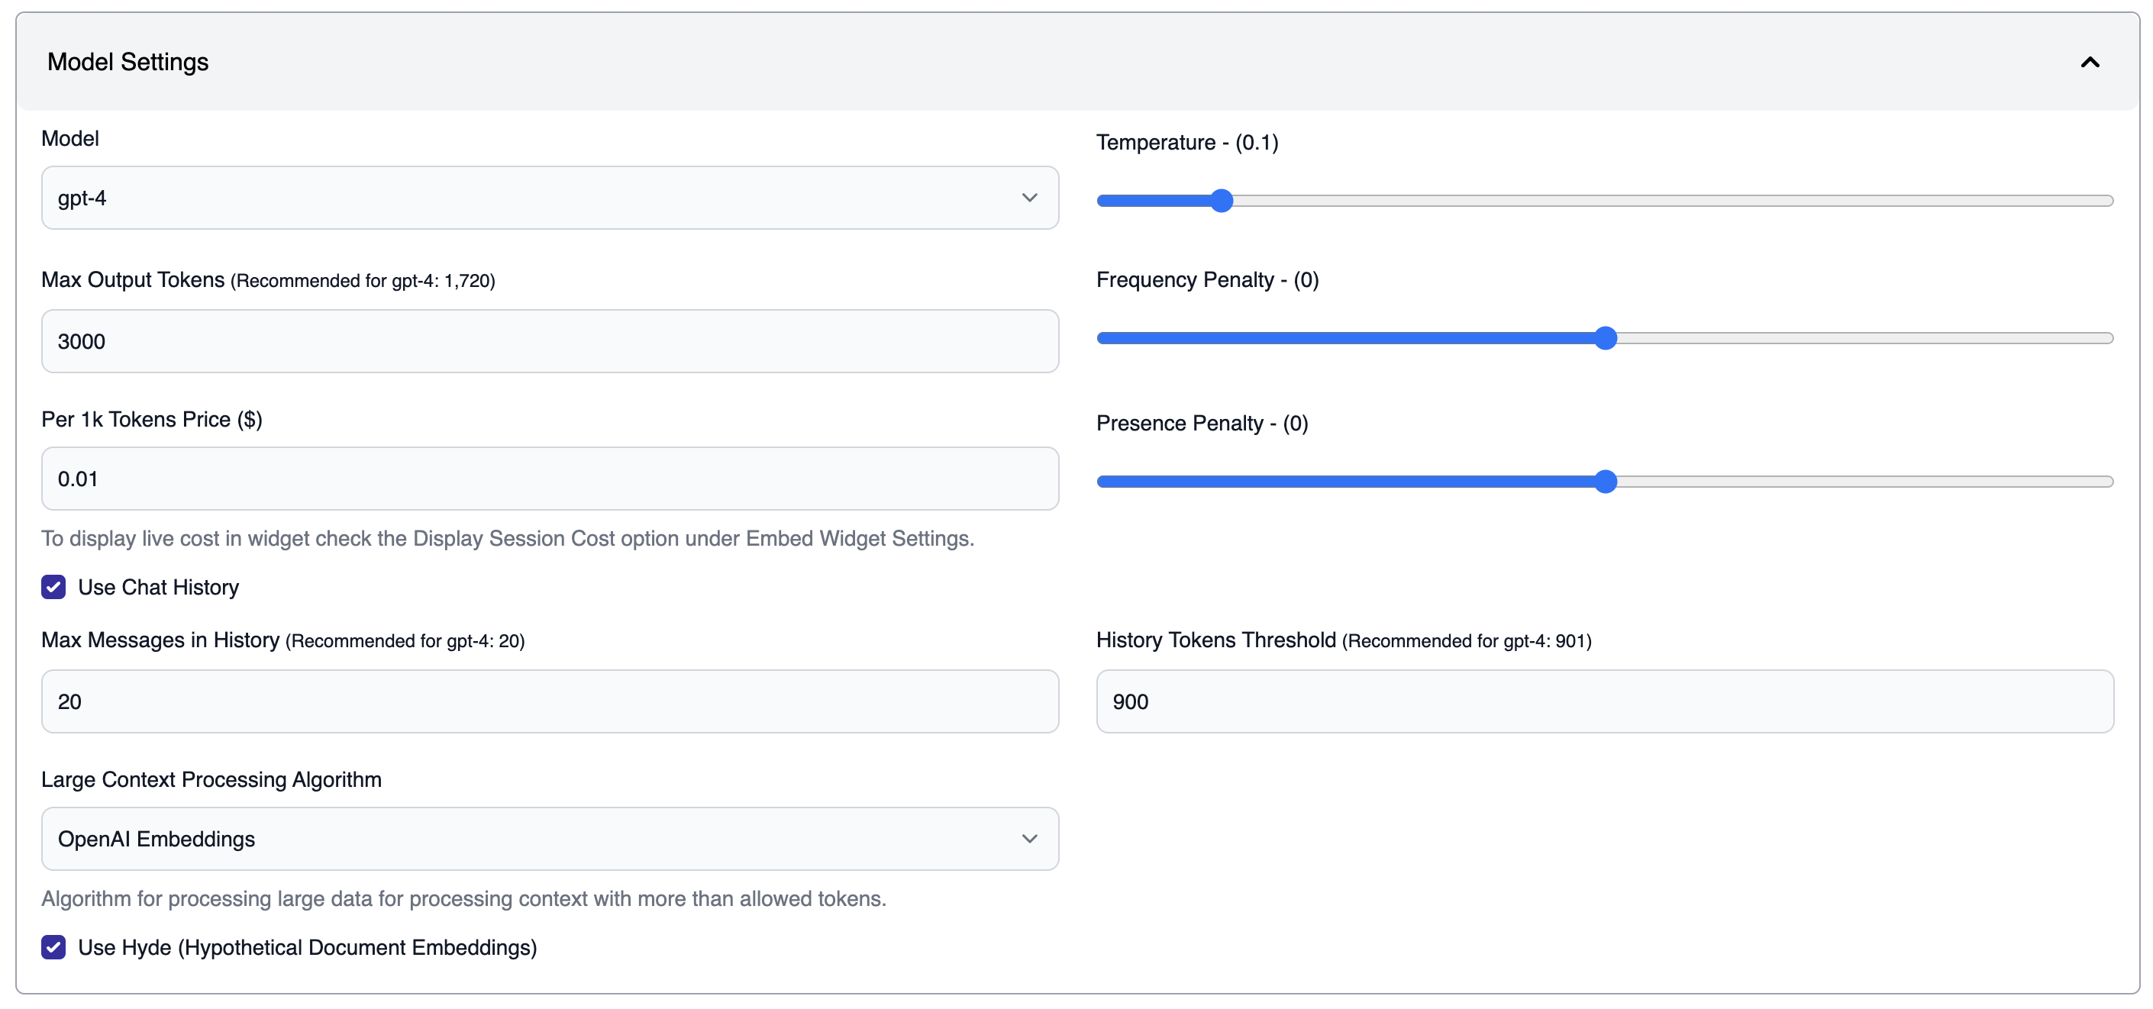Click the Frequency Penalty slider handle
This screenshot has width=2153, height=1009.
(1605, 338)
